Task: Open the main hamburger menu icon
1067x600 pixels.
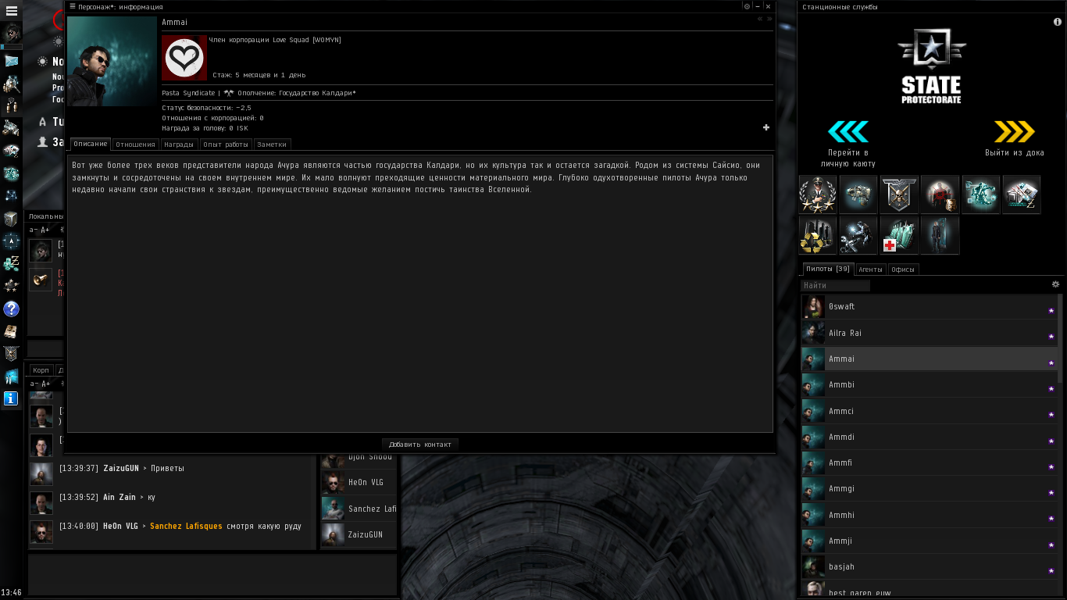Action: 11,11
